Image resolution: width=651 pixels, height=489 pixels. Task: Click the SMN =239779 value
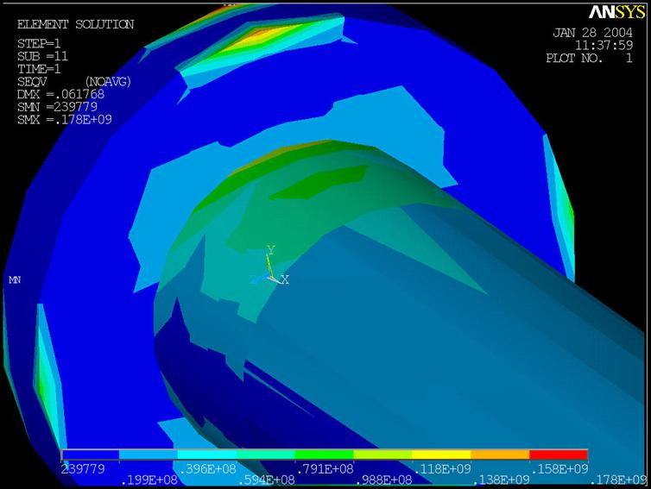click(57, 107)
